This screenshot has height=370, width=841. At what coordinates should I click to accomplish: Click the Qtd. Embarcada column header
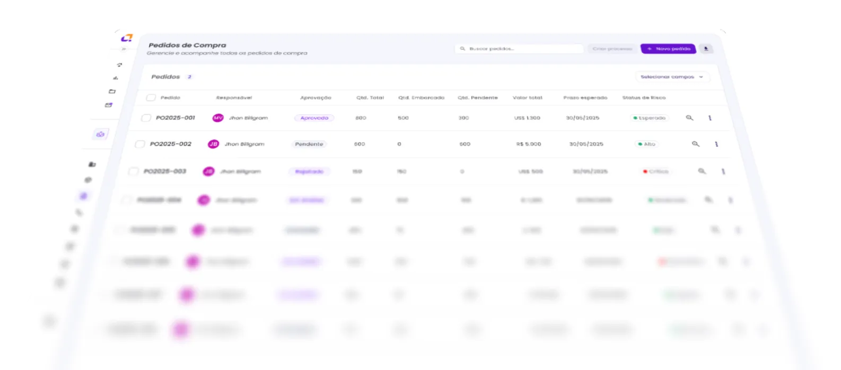(x=421, y=97)
